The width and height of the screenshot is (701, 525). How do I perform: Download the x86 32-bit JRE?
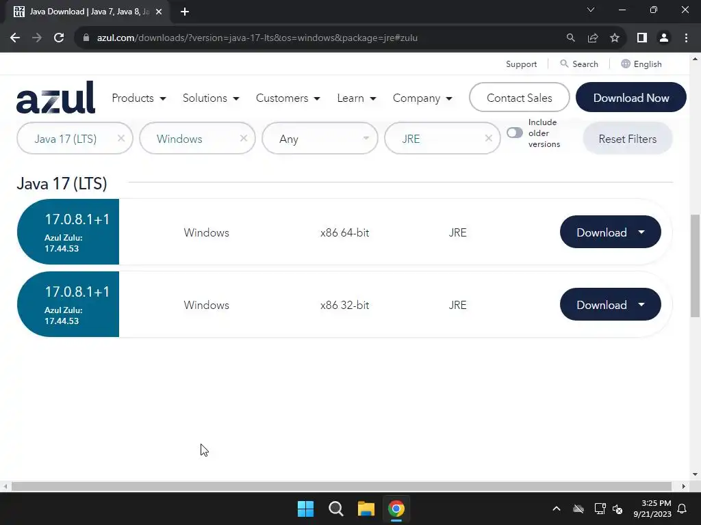tap(610, 304)
